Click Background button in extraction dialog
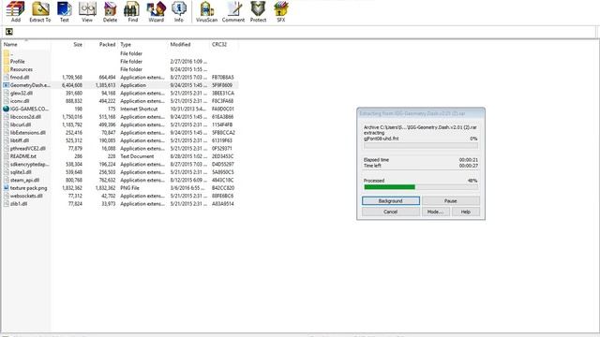The height and width of the screenshot is (337, 600). [391, 201]
